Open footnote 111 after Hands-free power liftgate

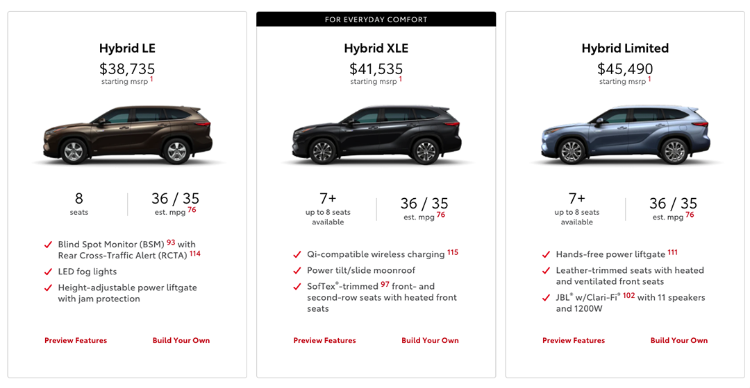pos(672,252)
